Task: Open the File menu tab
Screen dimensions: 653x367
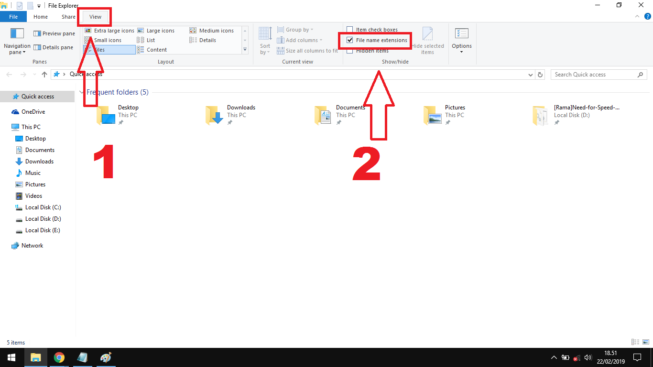Action: [x=13, y=17]
